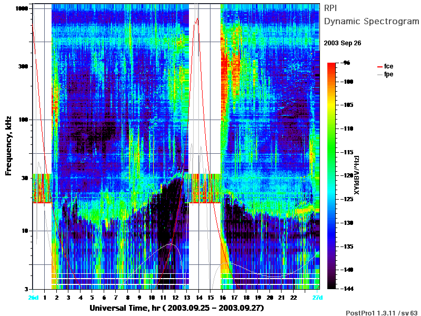Click the 26d marker on the time axis
This screenshot has height=316, width=421.
33,298
